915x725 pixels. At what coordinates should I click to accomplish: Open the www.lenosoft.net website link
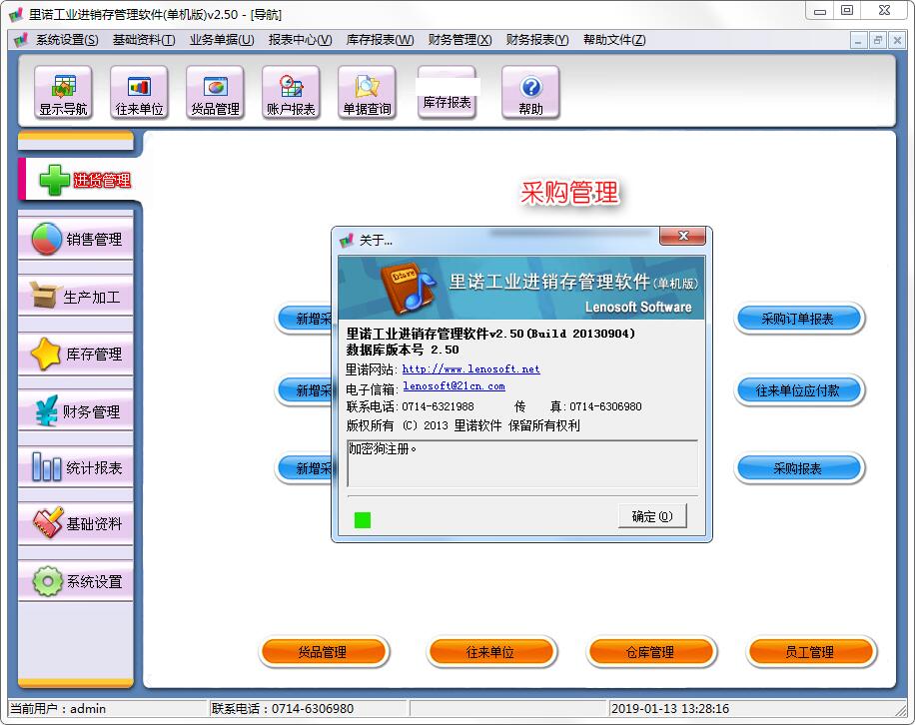(x=470, y=368)
